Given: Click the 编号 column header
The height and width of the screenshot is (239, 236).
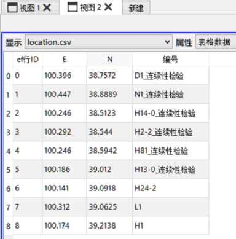Looking at the screenshot, I should [170, 60].
